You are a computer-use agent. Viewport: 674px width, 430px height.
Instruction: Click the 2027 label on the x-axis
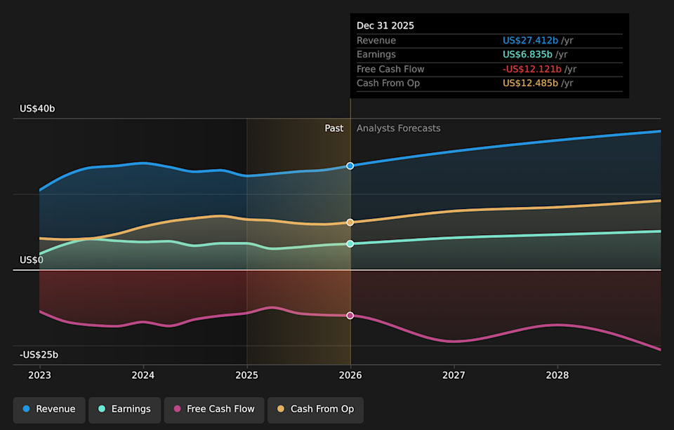(454, 375)
